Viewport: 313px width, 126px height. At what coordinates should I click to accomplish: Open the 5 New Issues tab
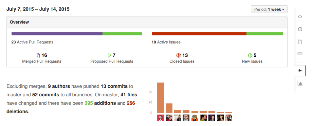(252, 58)
